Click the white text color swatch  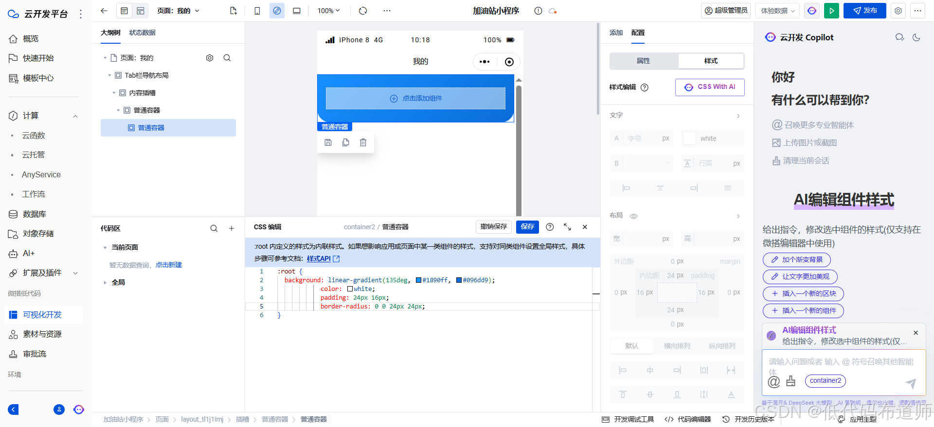689,138
